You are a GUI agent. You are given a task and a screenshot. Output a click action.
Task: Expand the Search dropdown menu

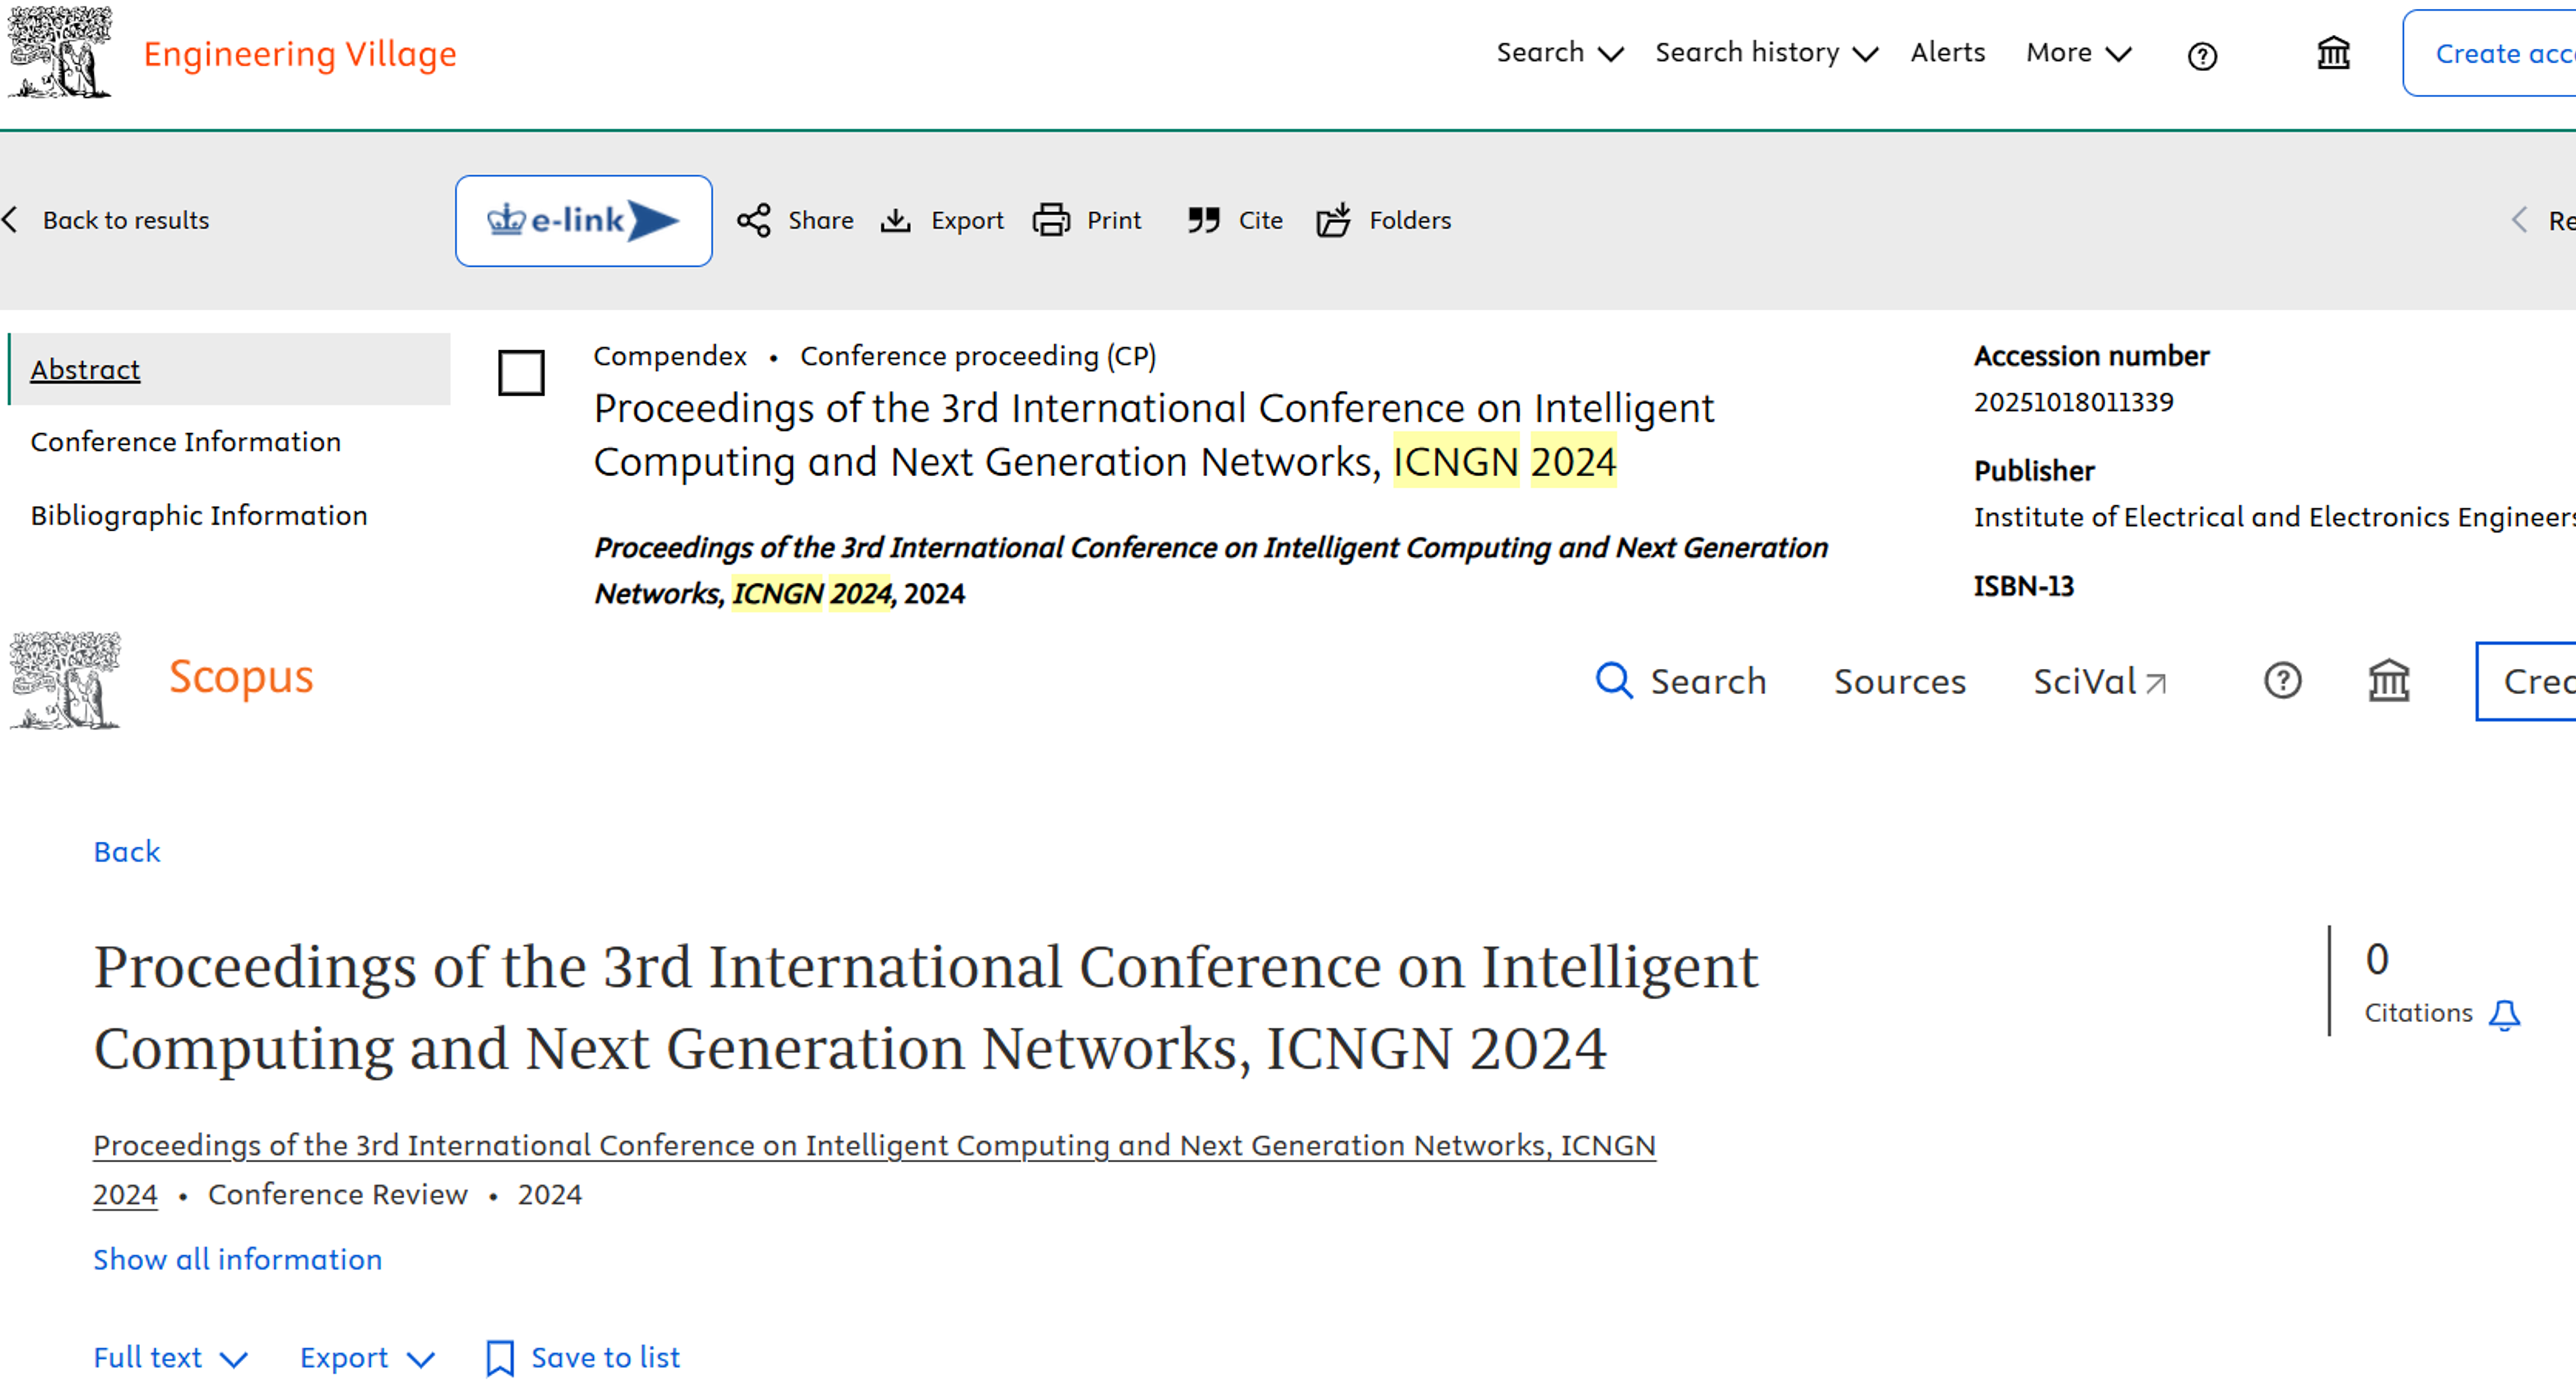(1559, 53)
